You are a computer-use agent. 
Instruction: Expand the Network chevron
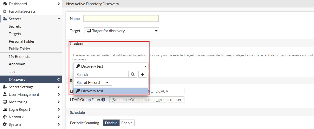click(x=59, y=117)
